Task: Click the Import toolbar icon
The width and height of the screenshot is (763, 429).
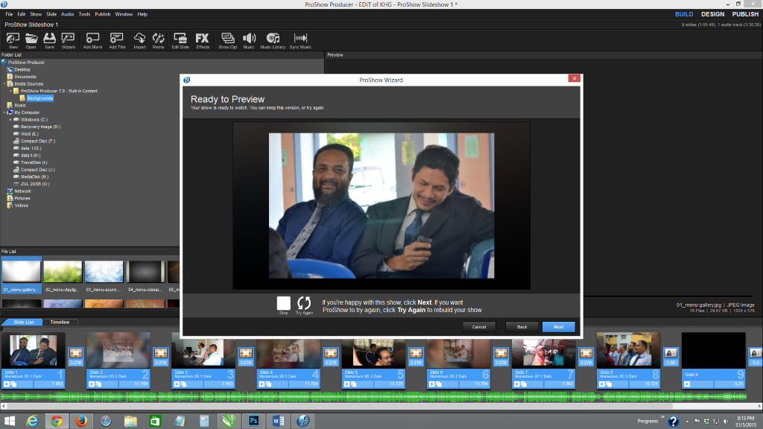Action: tap(139, 40)
